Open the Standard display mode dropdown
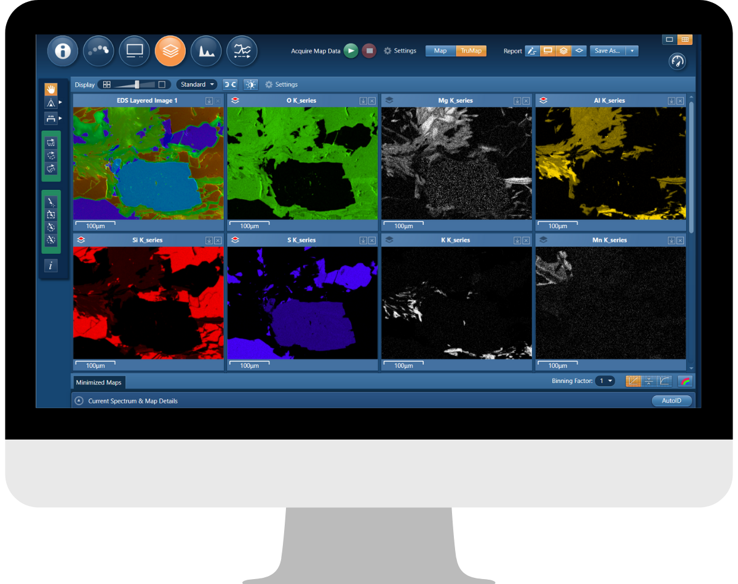Viewport: 738px width, 584px height. tap(196, 84)
